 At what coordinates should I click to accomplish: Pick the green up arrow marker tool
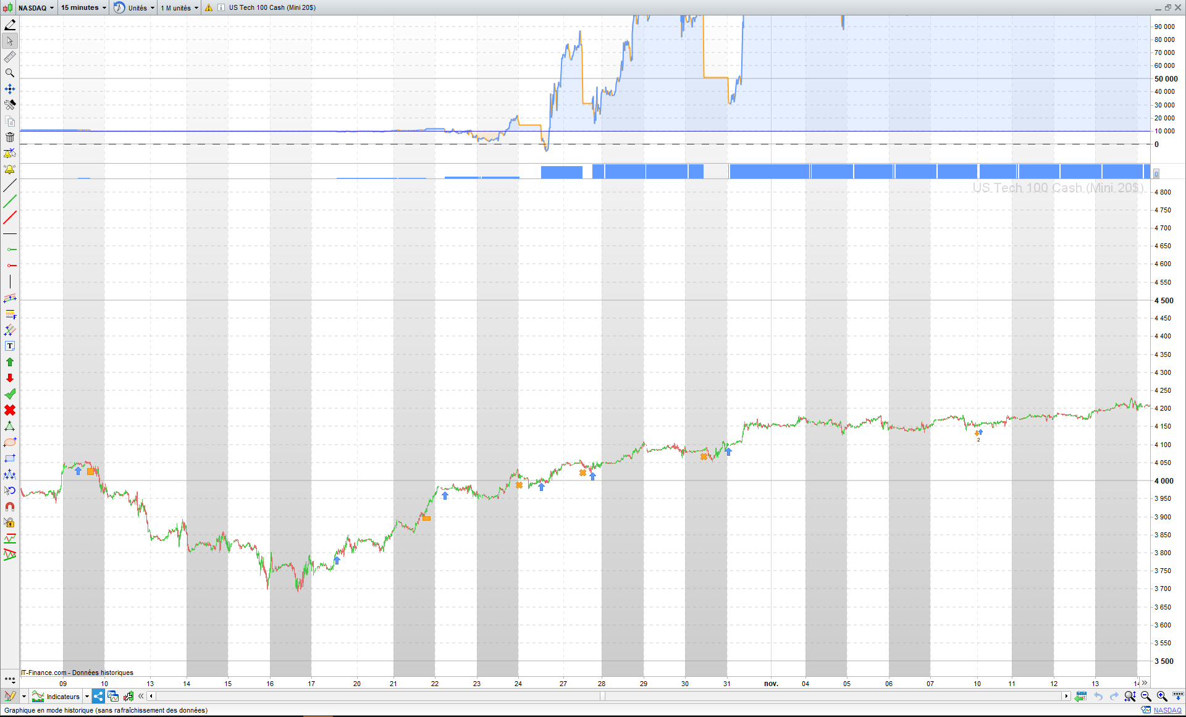pyautogui.click(x=10, y=362)
